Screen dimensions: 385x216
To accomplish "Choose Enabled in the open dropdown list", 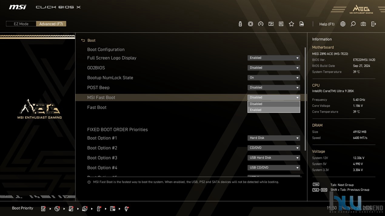I will click(274, 110).
